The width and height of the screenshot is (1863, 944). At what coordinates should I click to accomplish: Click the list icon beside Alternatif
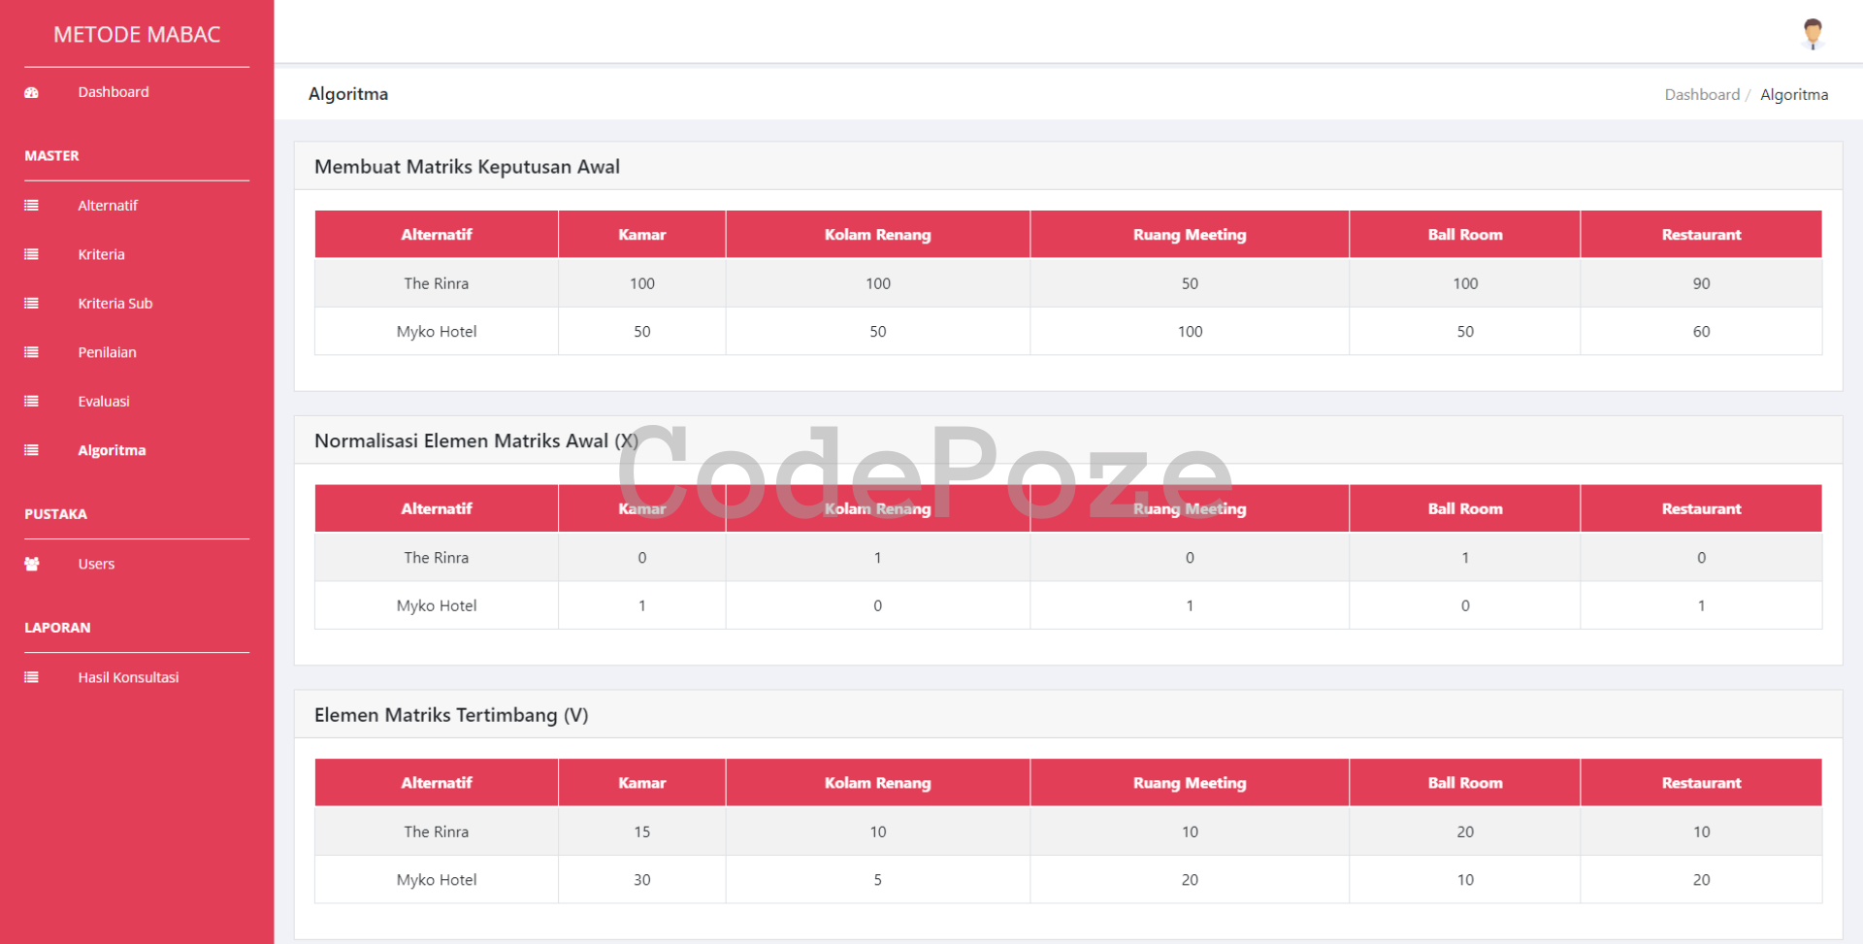click(31, 206)
